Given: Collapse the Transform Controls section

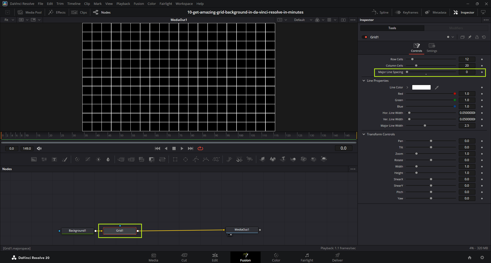Looking at the screenshot, I should pos(364,134).
